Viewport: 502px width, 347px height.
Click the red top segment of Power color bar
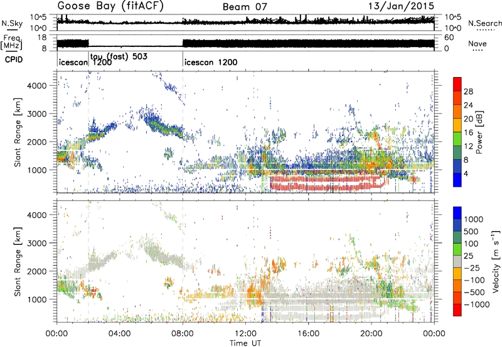coord(457,84)
